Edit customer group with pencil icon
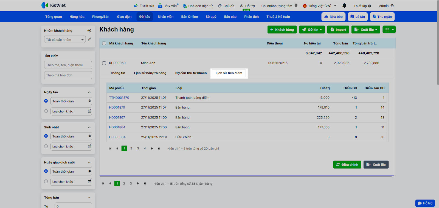Viewport: 439px width, 208px height. 89,39
